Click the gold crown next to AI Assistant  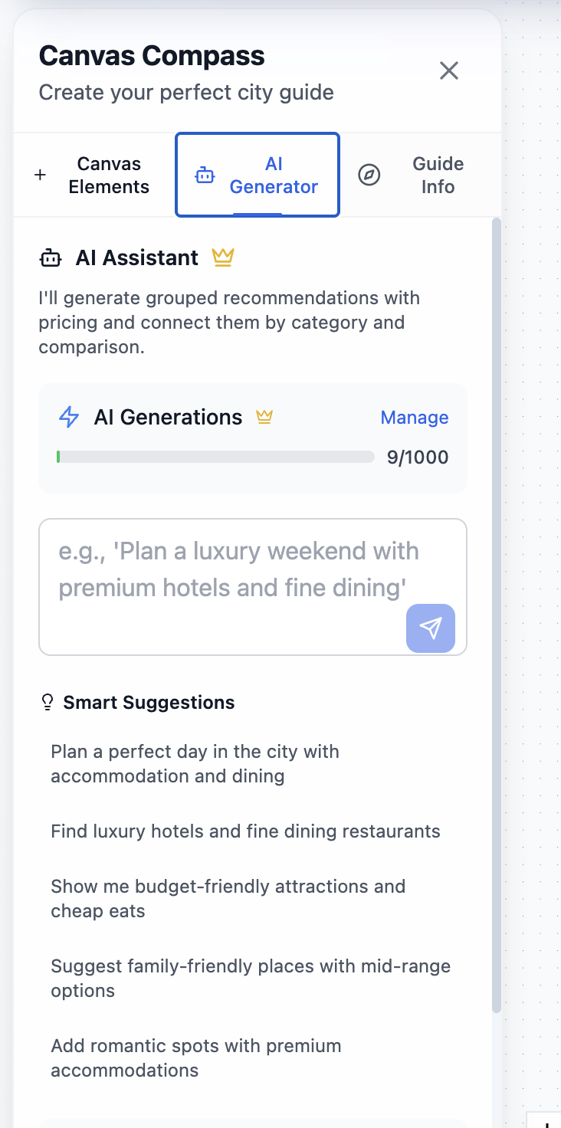223,257
